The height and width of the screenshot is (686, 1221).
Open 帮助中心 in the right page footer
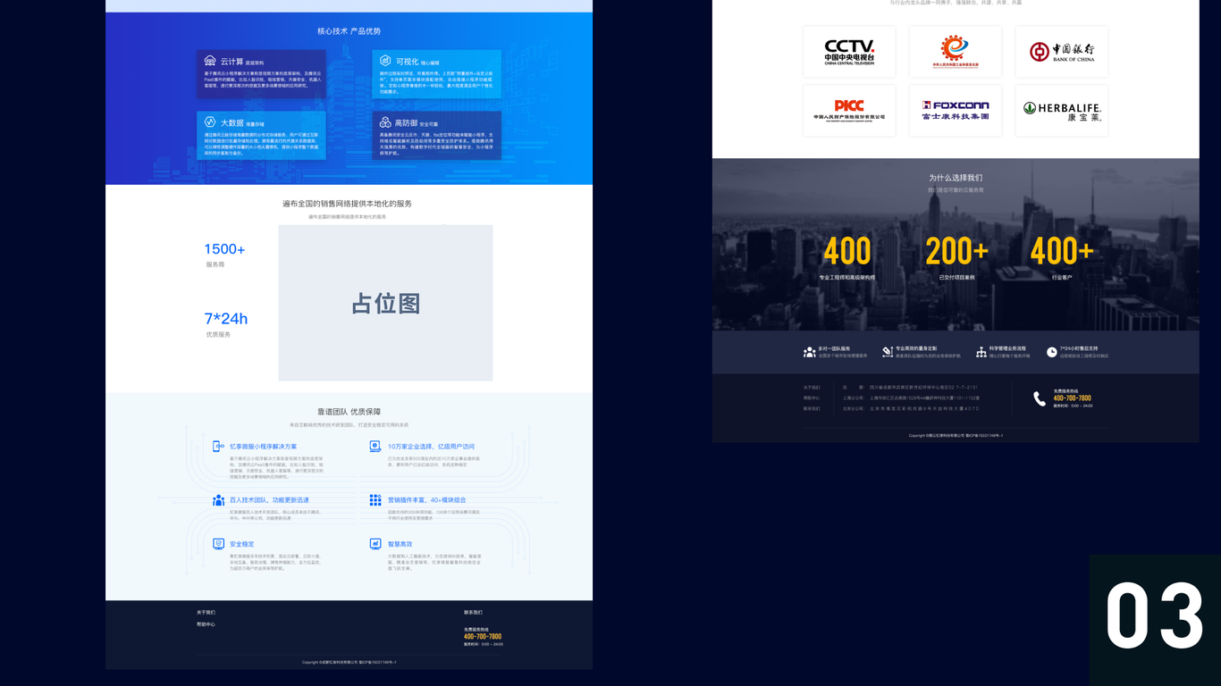[812, 398]
